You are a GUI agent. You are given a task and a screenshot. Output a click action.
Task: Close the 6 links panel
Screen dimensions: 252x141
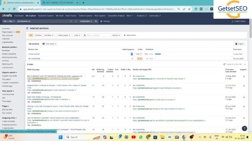[245, 64]
